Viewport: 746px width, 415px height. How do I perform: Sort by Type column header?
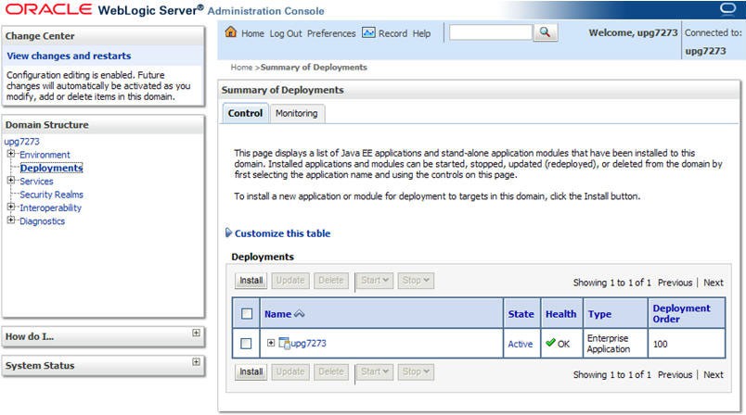coord(600,314)
